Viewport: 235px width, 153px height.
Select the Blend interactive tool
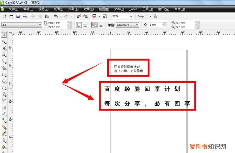point(4,127)
